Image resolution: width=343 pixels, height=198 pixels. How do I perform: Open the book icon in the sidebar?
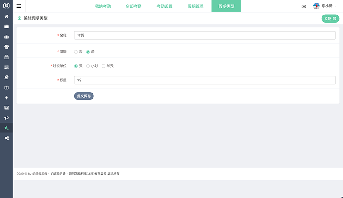tap(6, 78)
